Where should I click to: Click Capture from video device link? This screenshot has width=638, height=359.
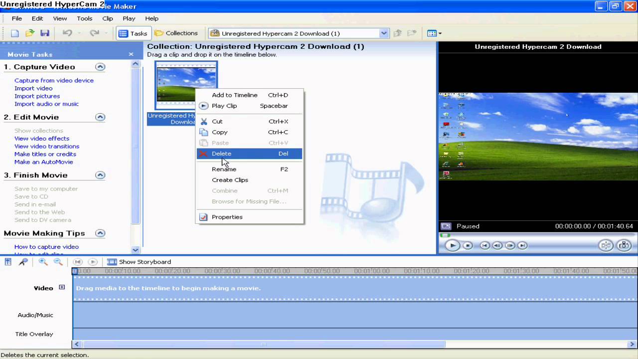[54, 80]
